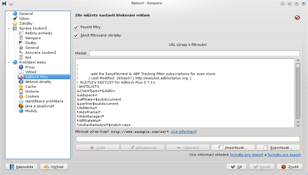Click the Importovat... button

[233, 148]
